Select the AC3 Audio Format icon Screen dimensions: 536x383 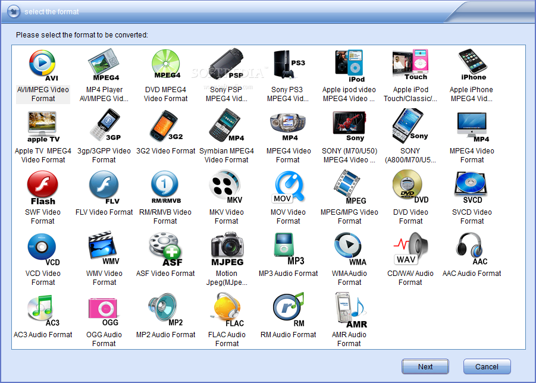click(x=43, y=310)
